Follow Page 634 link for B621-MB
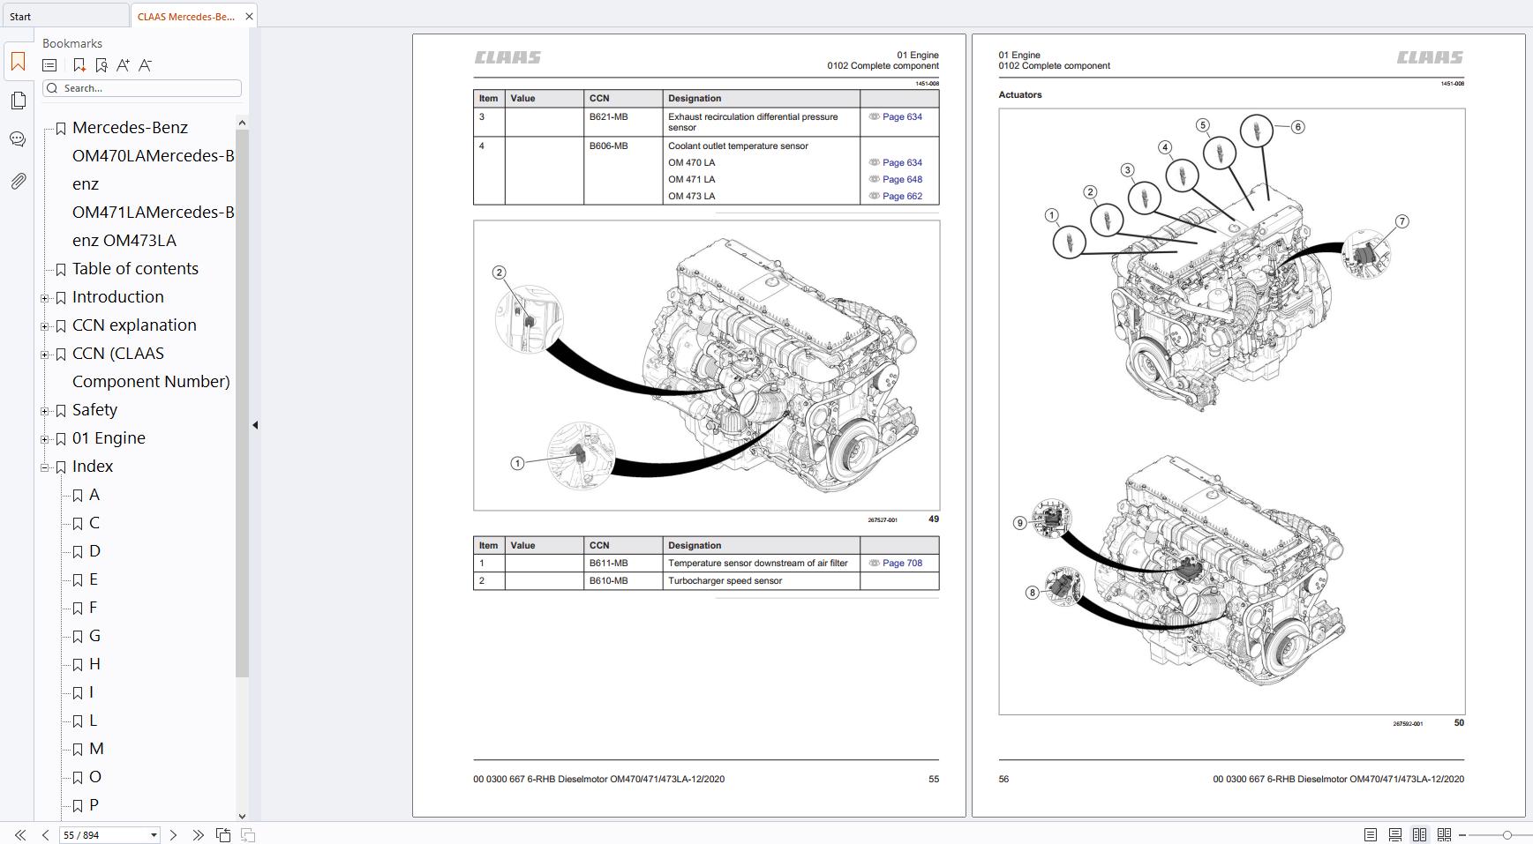This screenshot has width=1533, height=844. coord(902,116)
